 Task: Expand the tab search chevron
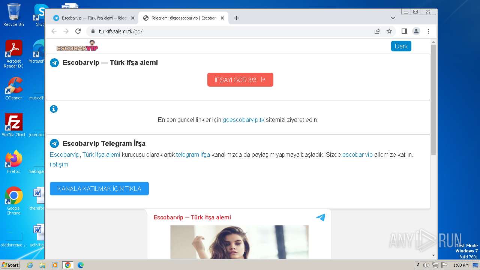point(393,18)
